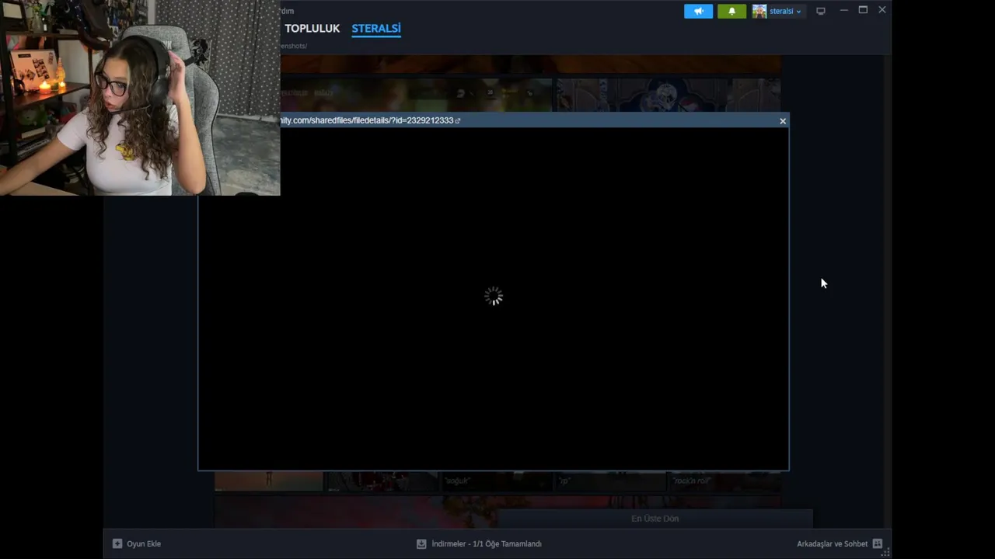Open İndirmeler - 1/1 Öğe Tamamlandı

tap(487, 543)
